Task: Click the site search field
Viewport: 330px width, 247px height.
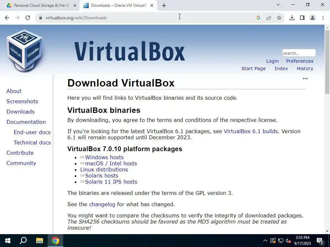Action: pyautogui.click(x=299, y=53)
